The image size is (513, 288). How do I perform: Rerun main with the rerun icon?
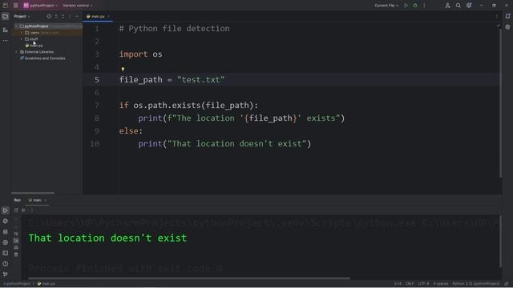pyautogui.click(x=16, y=210)
